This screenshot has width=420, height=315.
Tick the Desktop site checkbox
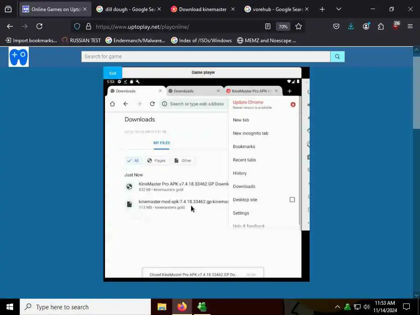tap(292, 200)
